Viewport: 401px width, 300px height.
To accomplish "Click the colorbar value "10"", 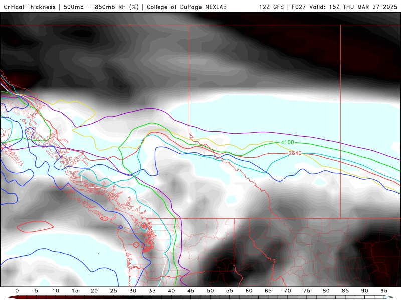I will pos(56,291).
